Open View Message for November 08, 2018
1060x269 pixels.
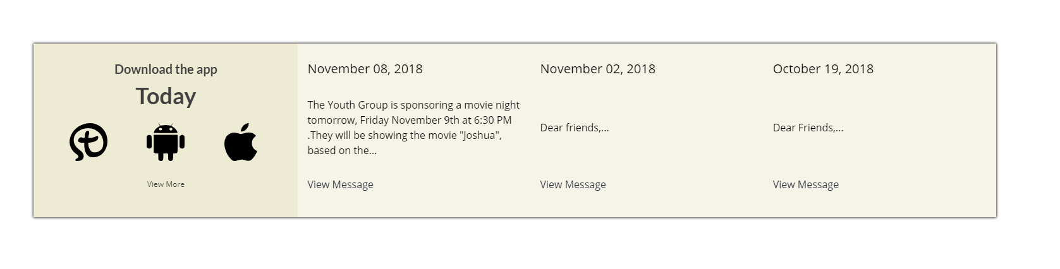(340, 184)
